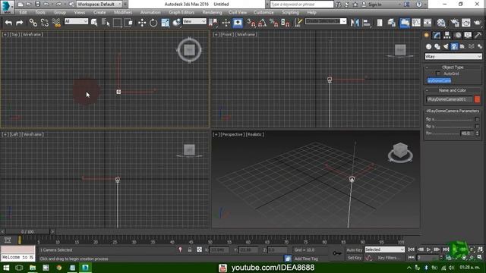Toggle the Auto Key button
Image resolution: width=486 pixels, height=273 pixels.
pyautogui.click(x=355, y=249)
